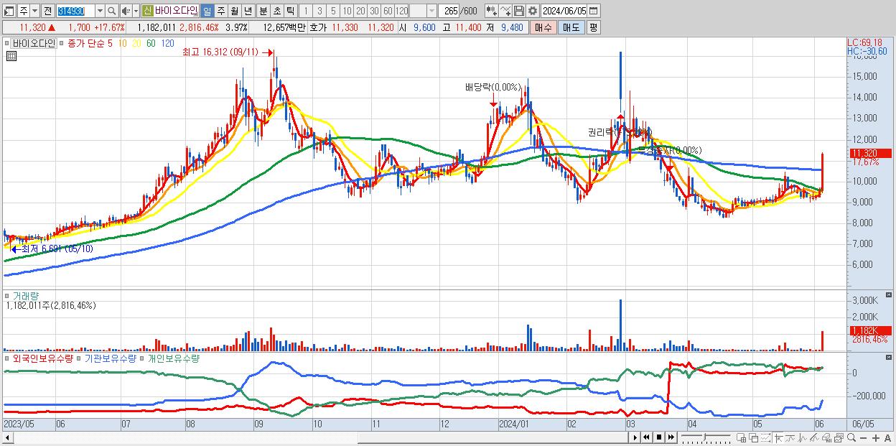
Task: Click the stop button in bottom replay controls
Action: click(659, 437)
